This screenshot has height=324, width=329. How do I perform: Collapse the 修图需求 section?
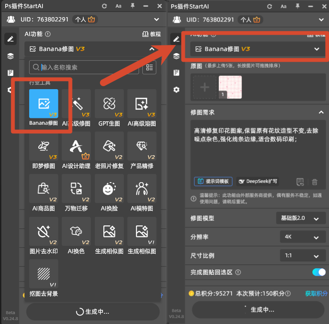point(321,112)
